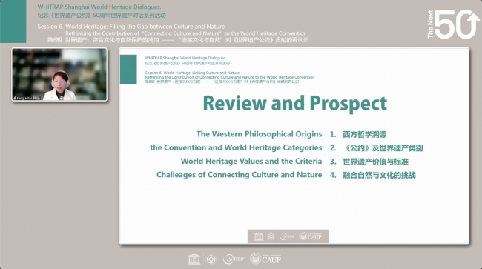Click the Chinese '纪念《世界遗产公约》50周年' top header line

(x=102, y=16)
